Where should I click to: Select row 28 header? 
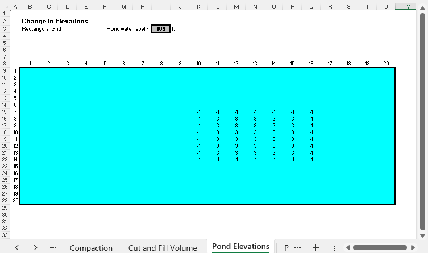6,200
